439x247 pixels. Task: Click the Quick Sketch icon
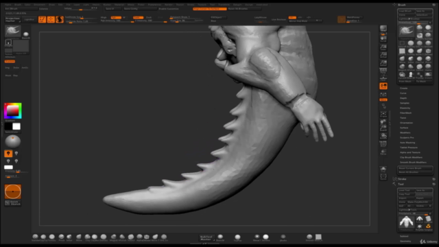[12, 203]
